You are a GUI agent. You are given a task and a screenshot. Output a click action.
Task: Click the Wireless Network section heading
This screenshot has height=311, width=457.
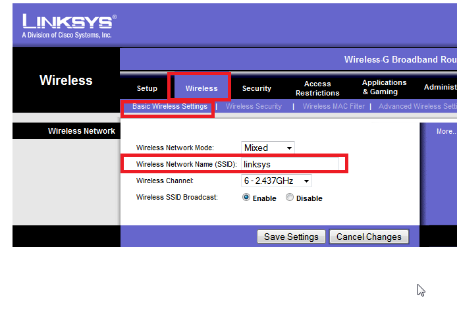81,131
